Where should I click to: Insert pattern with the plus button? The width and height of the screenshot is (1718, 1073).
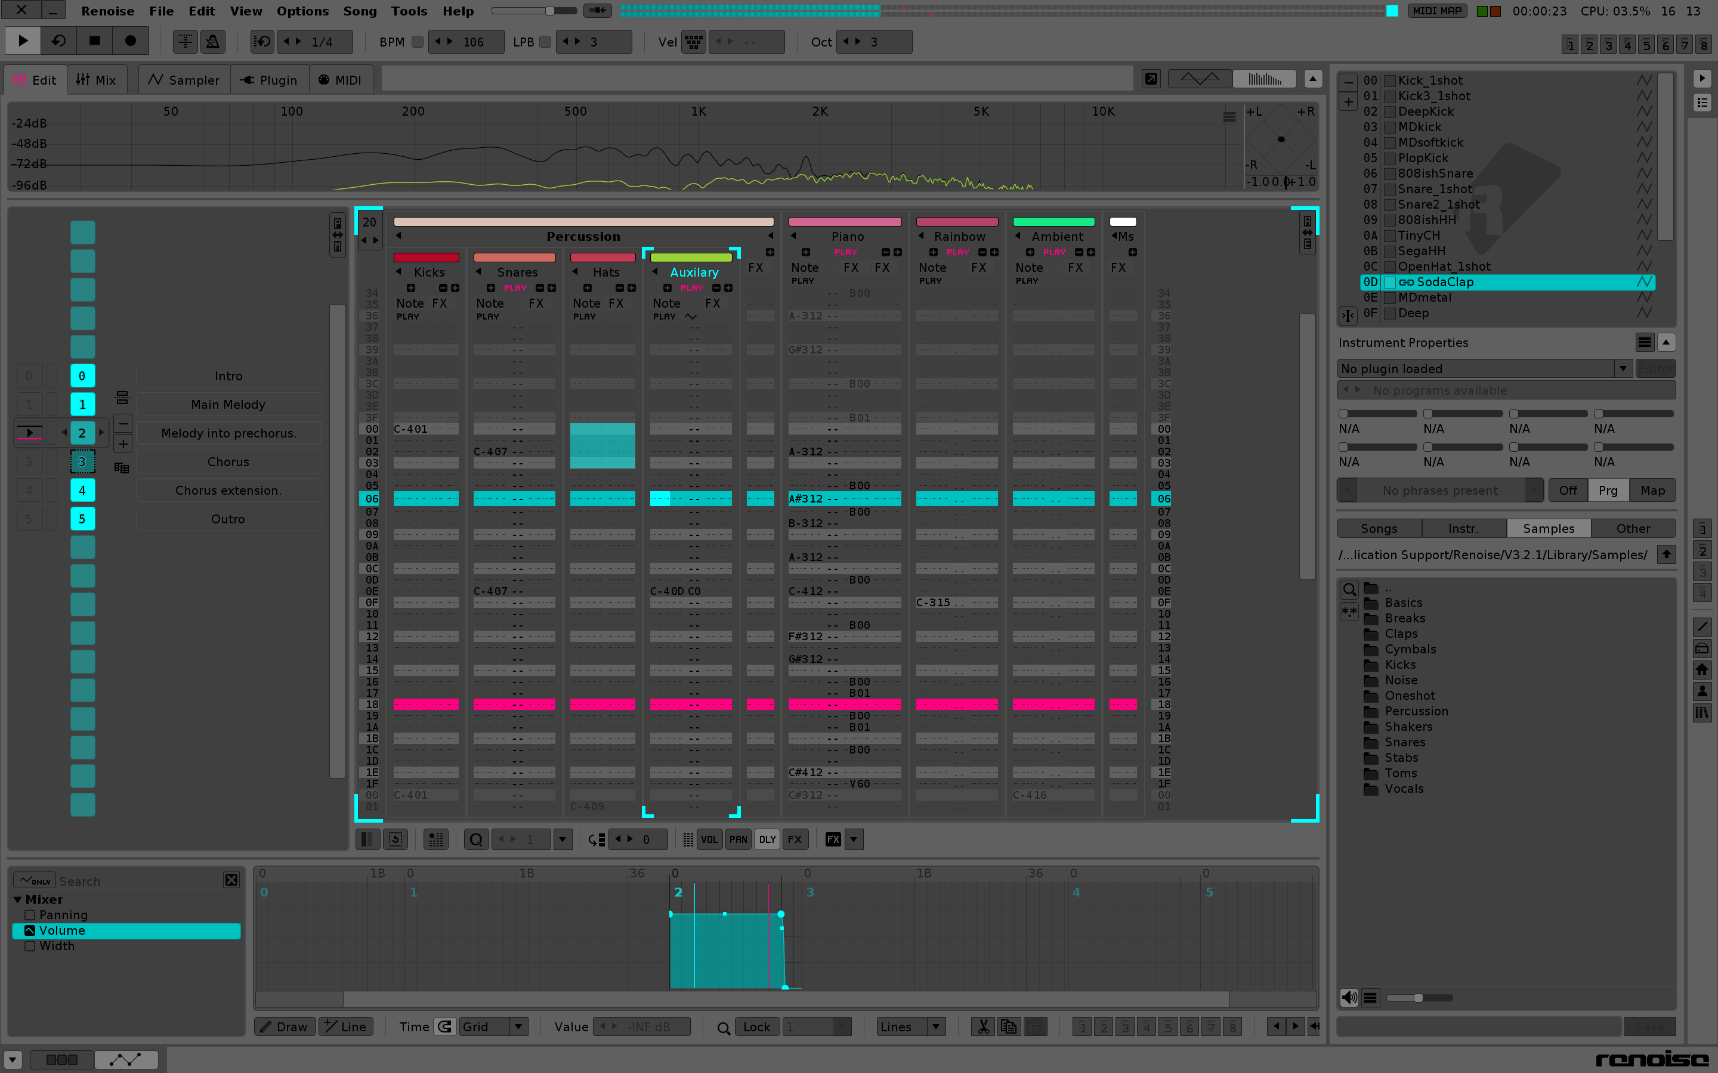(123, 444)
